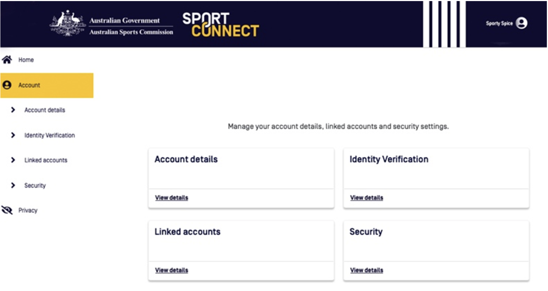This screenshot has width=548, height=291.
Task: Expand the Account details sidebar chevron
Action: 13,110
